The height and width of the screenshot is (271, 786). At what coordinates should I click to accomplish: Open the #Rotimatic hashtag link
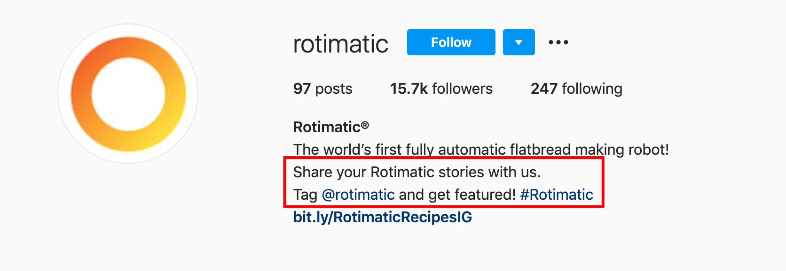coord(557,195)
